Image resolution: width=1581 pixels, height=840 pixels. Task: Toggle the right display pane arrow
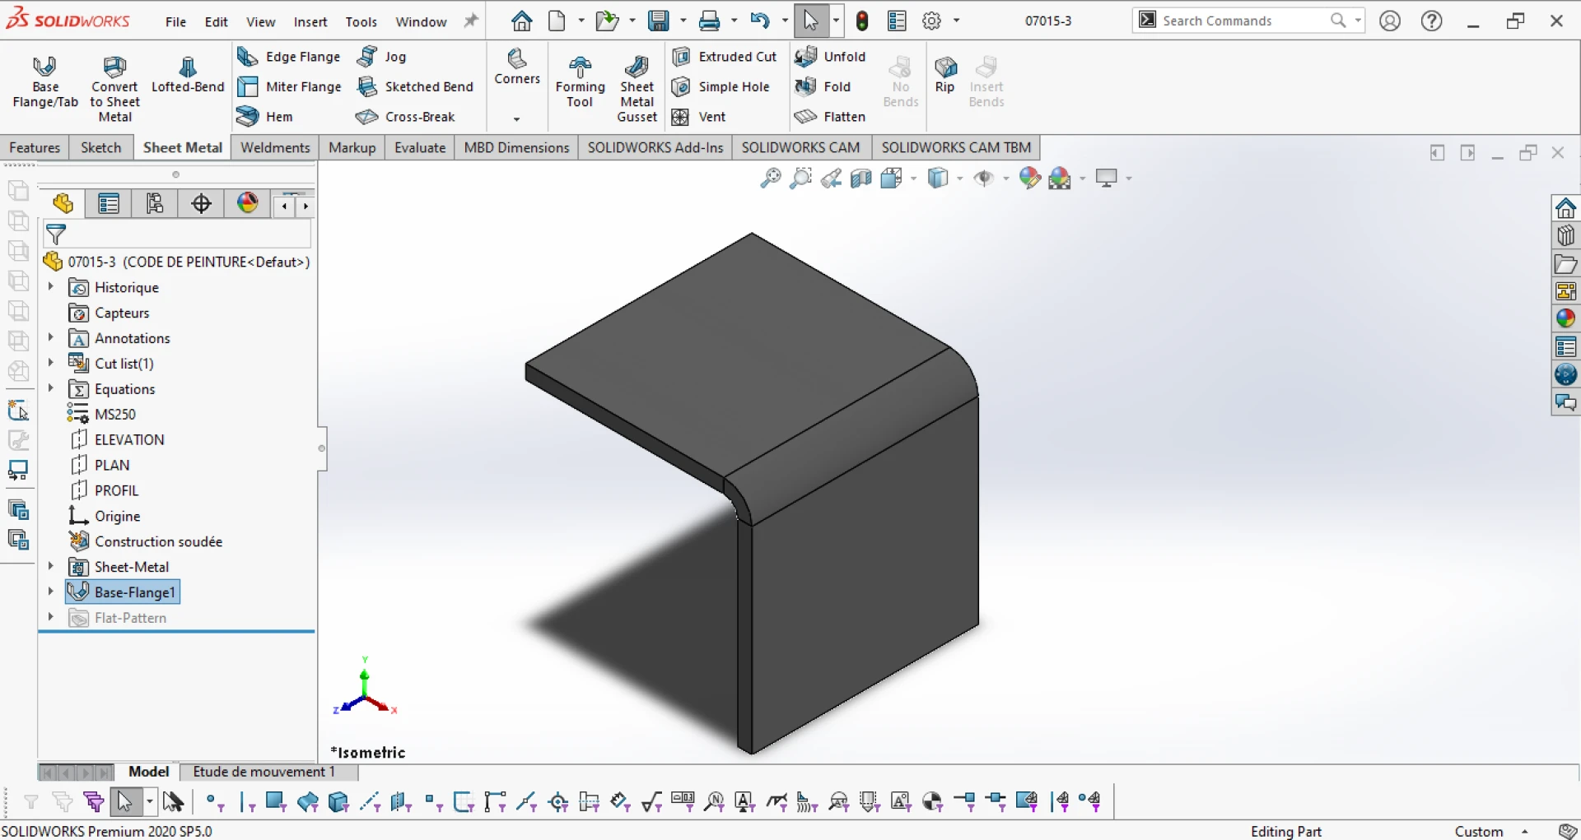coord(1469,153)
